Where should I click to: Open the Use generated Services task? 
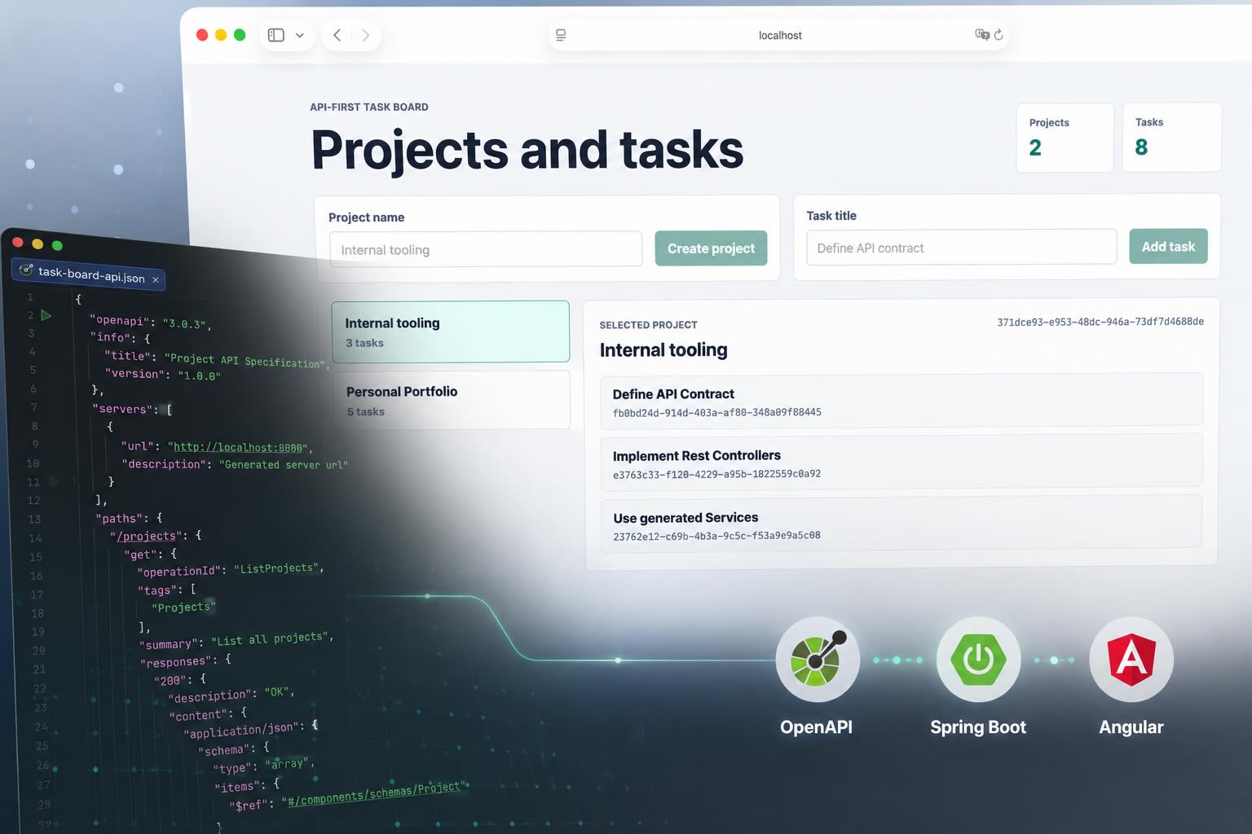902,523
